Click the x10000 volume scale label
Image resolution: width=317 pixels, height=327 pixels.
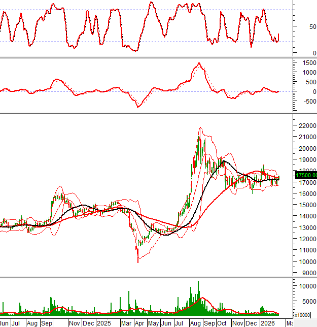click(302, 315)
